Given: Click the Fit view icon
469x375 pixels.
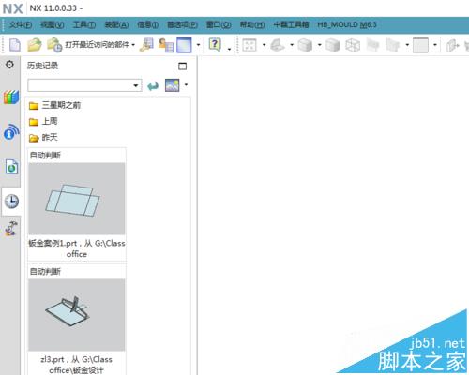Looking at the screenshot, I should coord(250,45).
